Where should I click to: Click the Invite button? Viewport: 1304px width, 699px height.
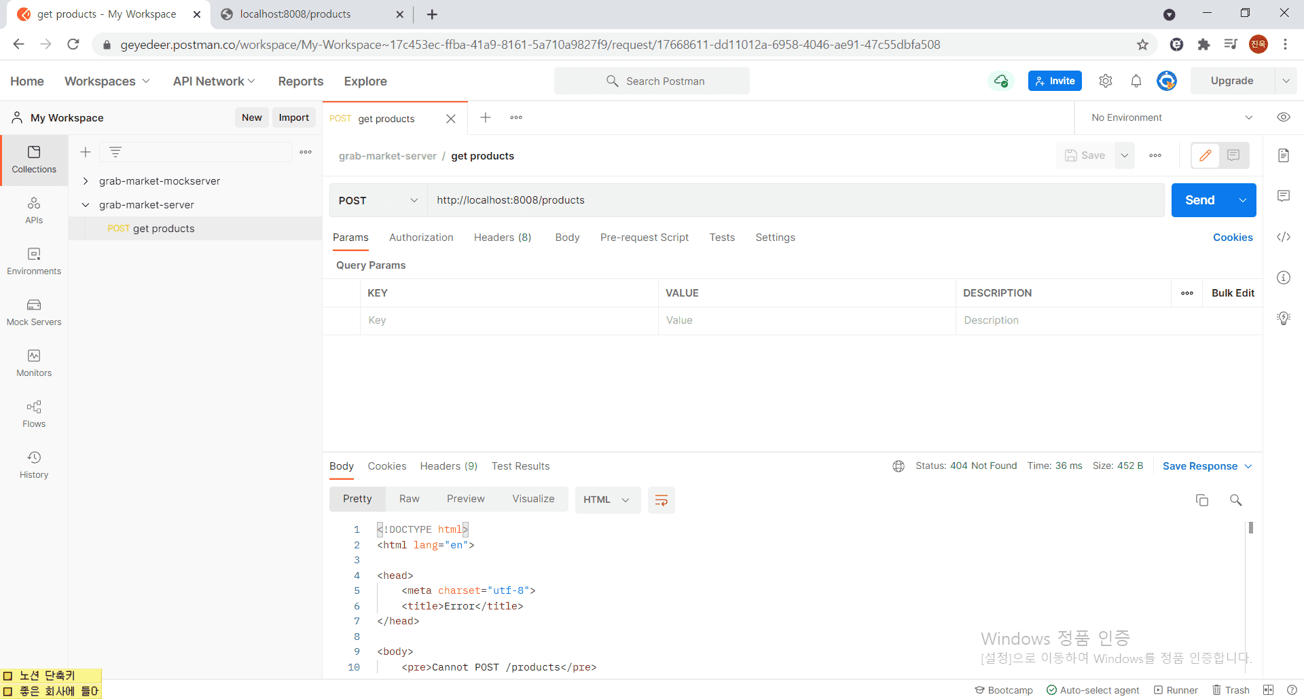1055,81
